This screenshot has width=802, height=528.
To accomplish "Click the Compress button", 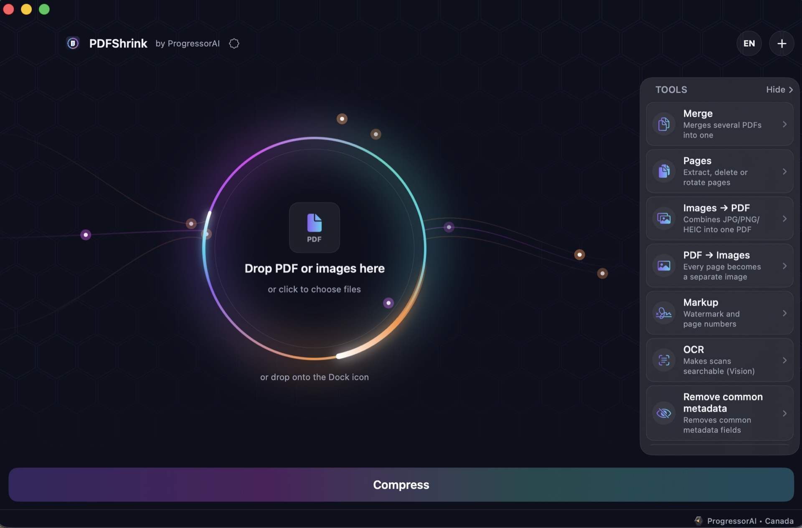I will coord(401,485).
